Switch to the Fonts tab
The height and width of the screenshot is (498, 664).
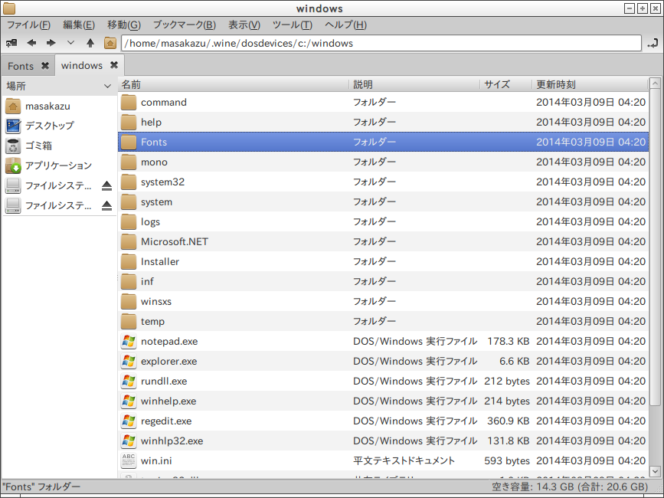[x=21, y=66]
